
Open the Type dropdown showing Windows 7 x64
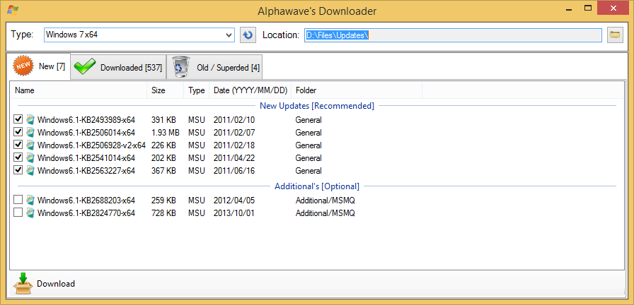click(x=139, y=35)
